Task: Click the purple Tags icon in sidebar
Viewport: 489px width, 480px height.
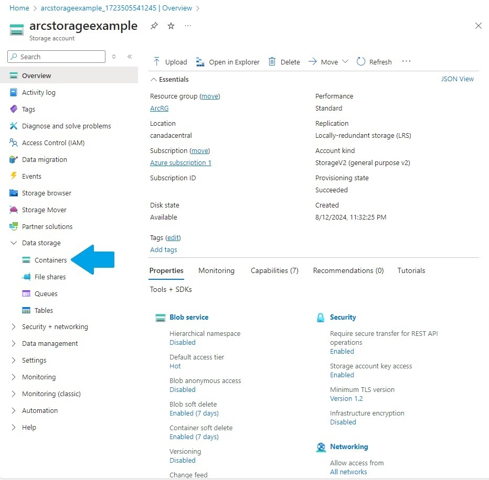Action: 14,109
